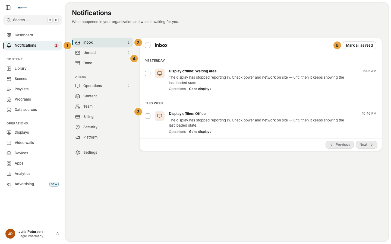Open Scenes via its clapperboard icon
Image resolution: width=391 pixels, height=244 pixels.
(x=9, y=79)
